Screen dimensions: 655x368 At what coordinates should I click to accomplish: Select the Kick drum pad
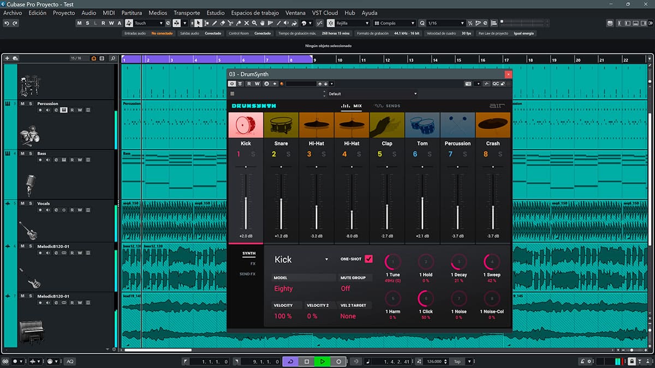click(246, 125)
